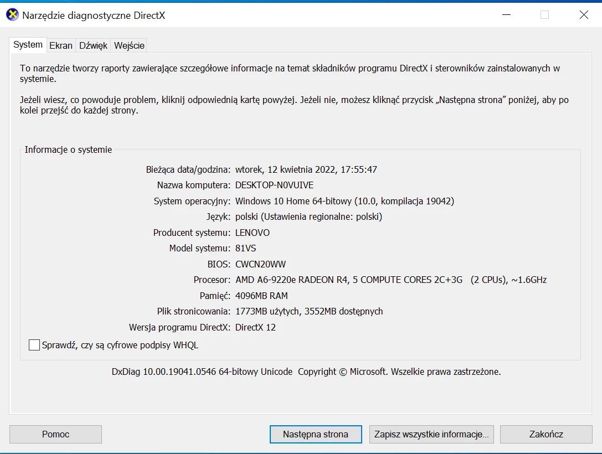Click the date value wtorek, 12 kwietnia 2022

coord(306,169)
